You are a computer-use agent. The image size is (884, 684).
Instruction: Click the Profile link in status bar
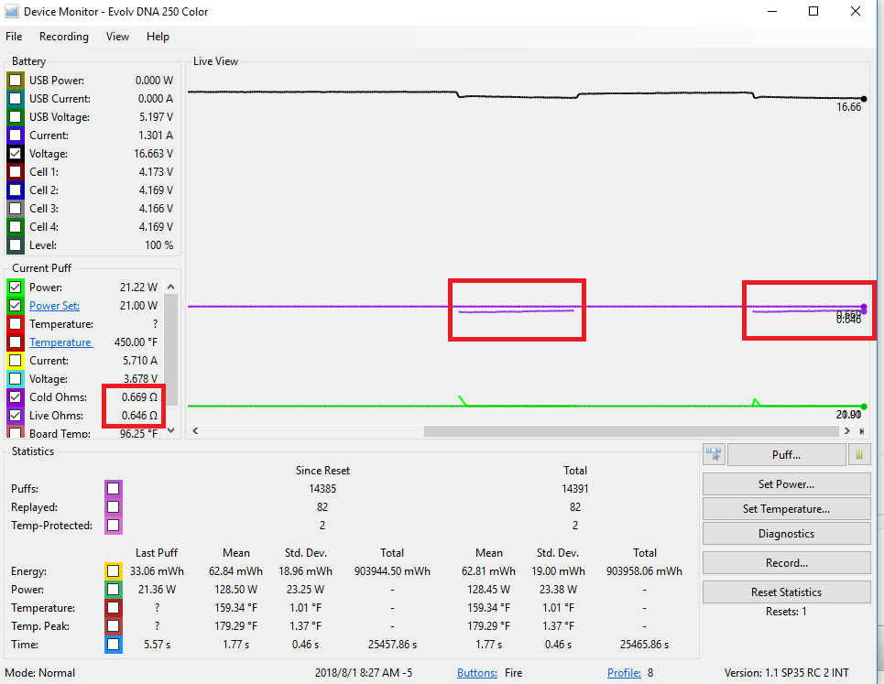pyautogui.click(x=624, y=673)
